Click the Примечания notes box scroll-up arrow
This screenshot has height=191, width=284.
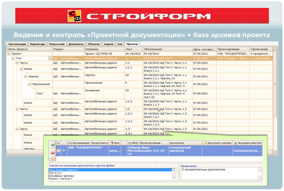[260, 170]
